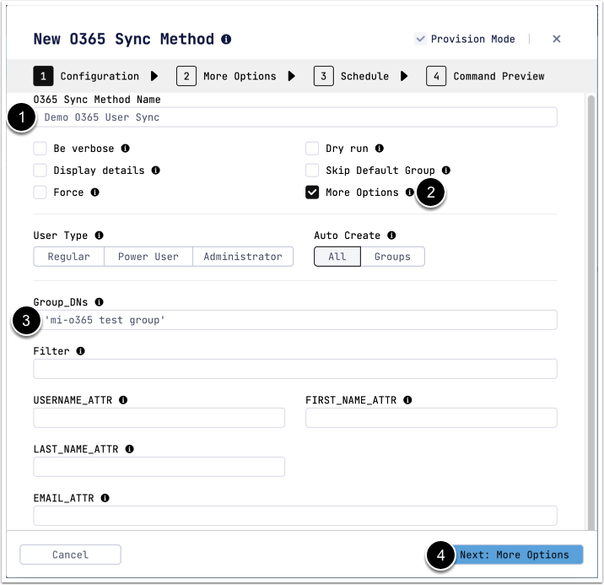The image size is (604, 585).
Task: Enable the Be verbose checkbox
Action: pyautogui.click(x=40, y=149)
